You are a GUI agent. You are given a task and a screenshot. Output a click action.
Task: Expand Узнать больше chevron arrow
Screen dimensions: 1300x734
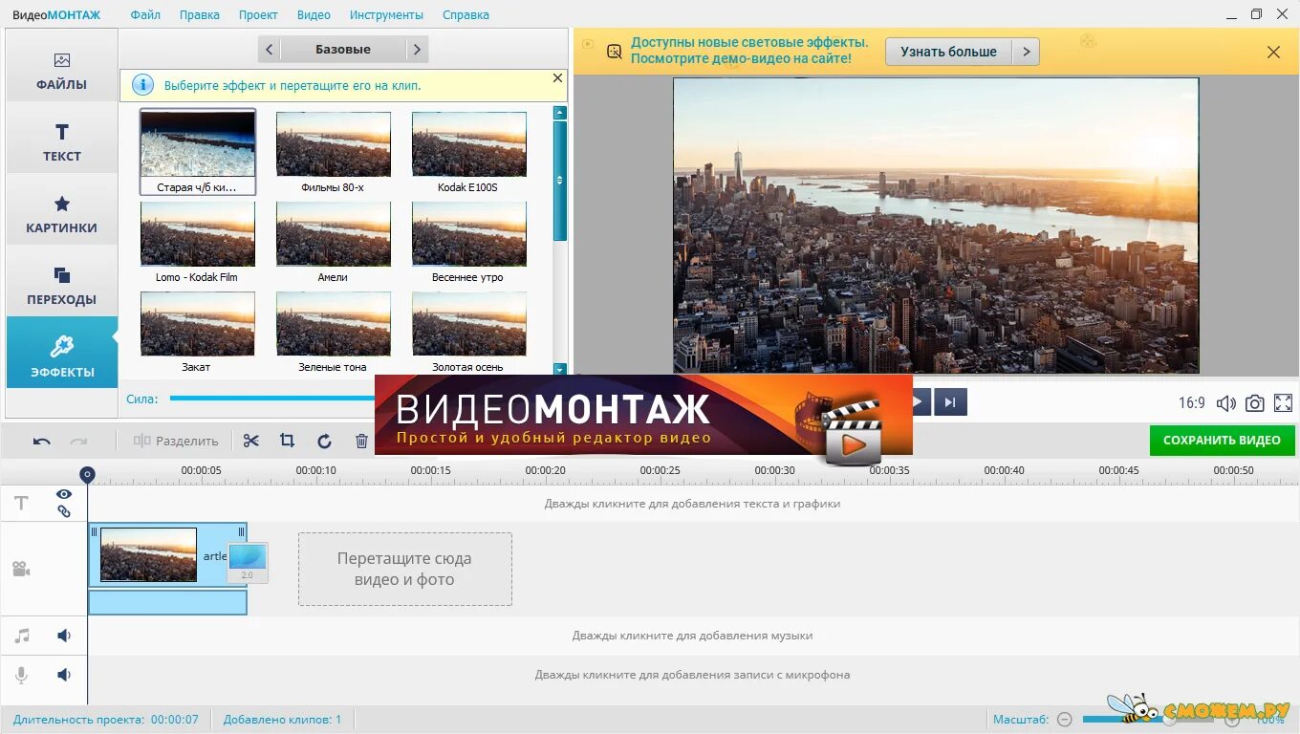1026,52
